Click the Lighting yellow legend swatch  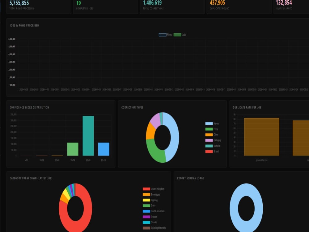146,200
